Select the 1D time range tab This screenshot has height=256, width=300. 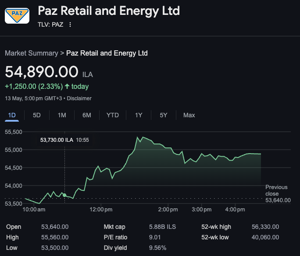click(12, 115)
